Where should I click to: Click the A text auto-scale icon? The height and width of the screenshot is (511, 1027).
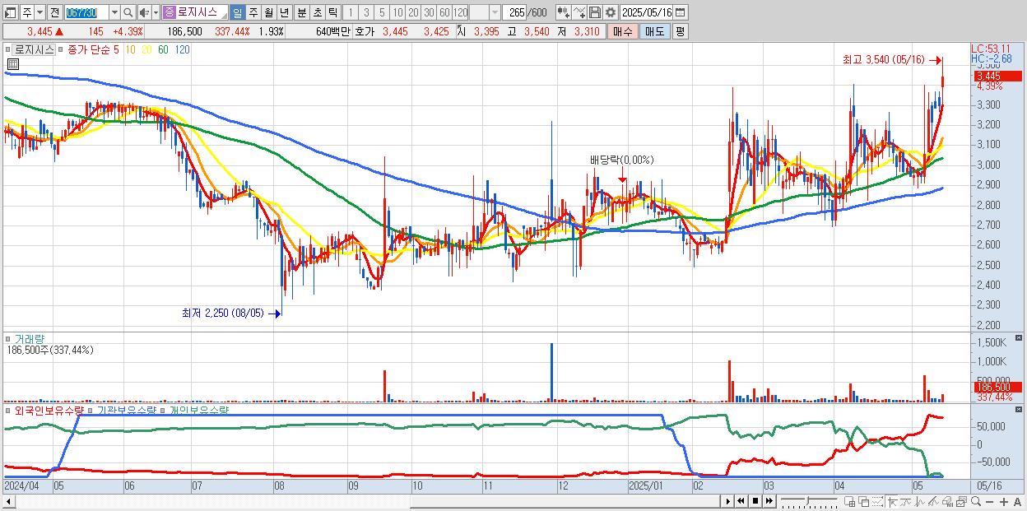pos(1017,501)
